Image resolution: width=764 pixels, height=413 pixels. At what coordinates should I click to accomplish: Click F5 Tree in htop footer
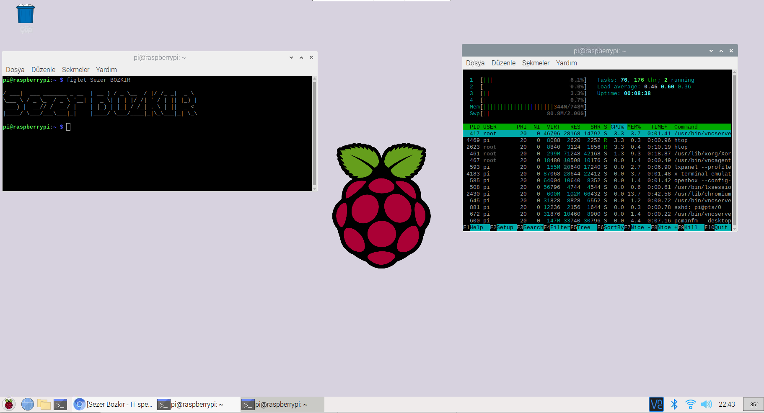tap(583, 227)
